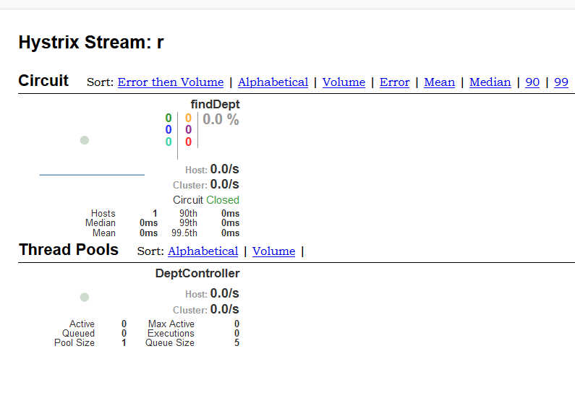
Task: Click the green success counter
Action: click(169, 118)
